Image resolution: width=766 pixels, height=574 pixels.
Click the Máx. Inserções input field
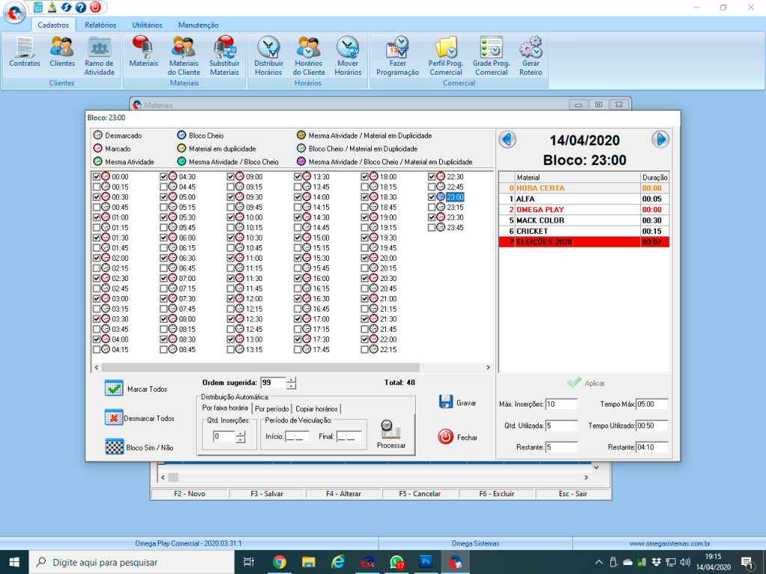tap(561, 404)
